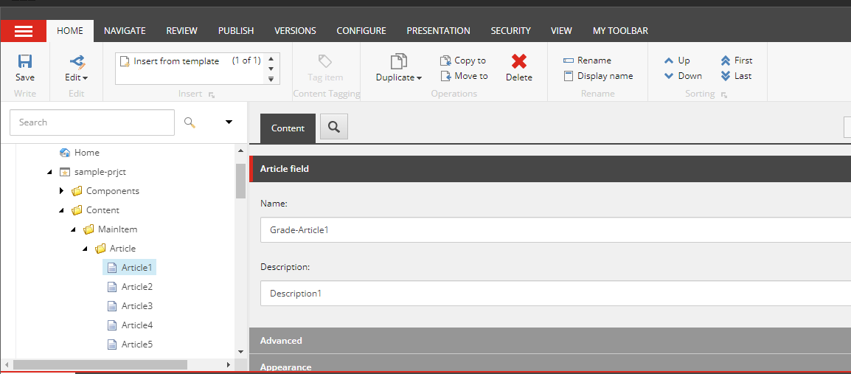Screen dimensions: 851x374
Task: Click the tree Search input field
Action: tap(92, 122)
